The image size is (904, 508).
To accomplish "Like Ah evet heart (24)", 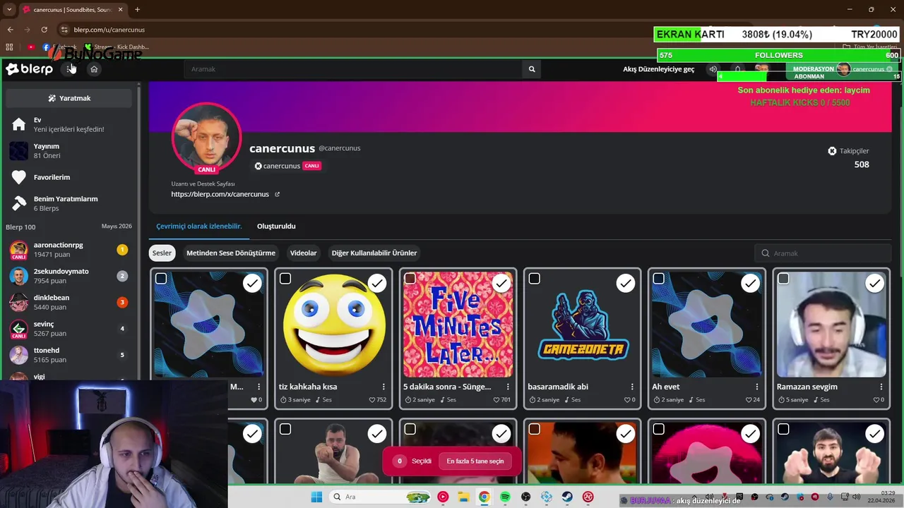I will pos(749,400).
